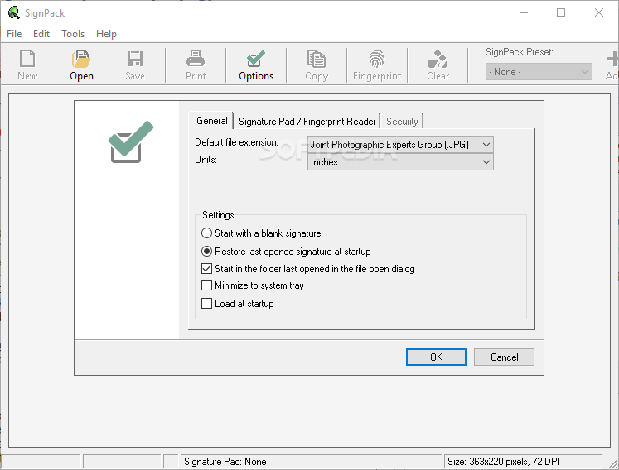Switch to Signature Pad / Fingerprint Reader tab
Viewport: 619px width, 470px height.
pyautogui.click(x=307, y=122)
